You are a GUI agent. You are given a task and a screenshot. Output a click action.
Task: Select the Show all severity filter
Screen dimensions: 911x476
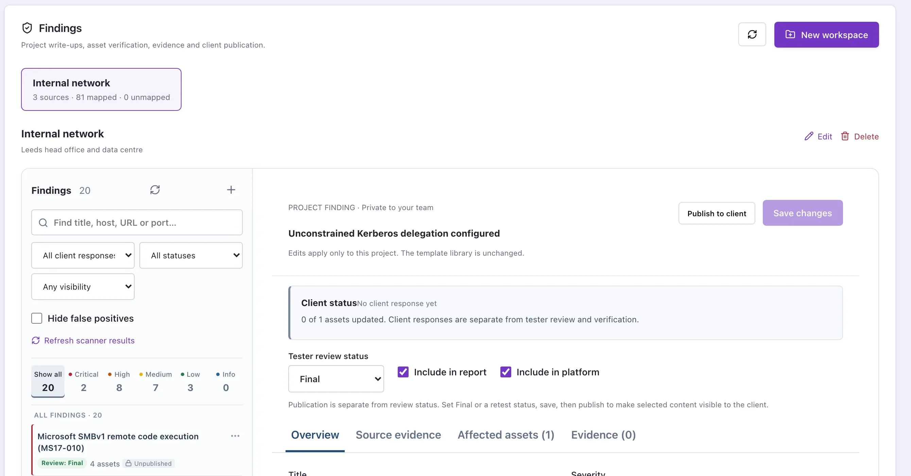point(48,381)
